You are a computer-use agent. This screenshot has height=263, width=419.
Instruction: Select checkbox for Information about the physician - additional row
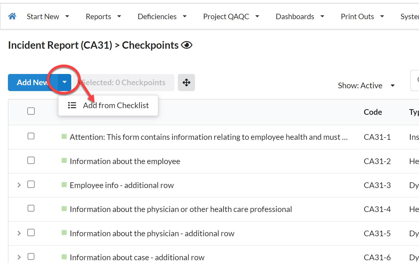(31, 232)
